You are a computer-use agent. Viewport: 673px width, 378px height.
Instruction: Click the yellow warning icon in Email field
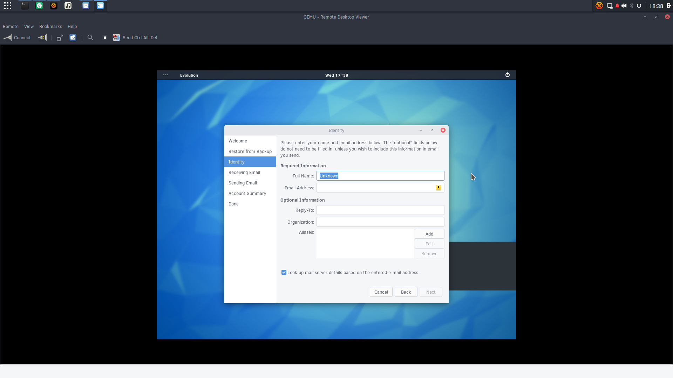(439, 188)
